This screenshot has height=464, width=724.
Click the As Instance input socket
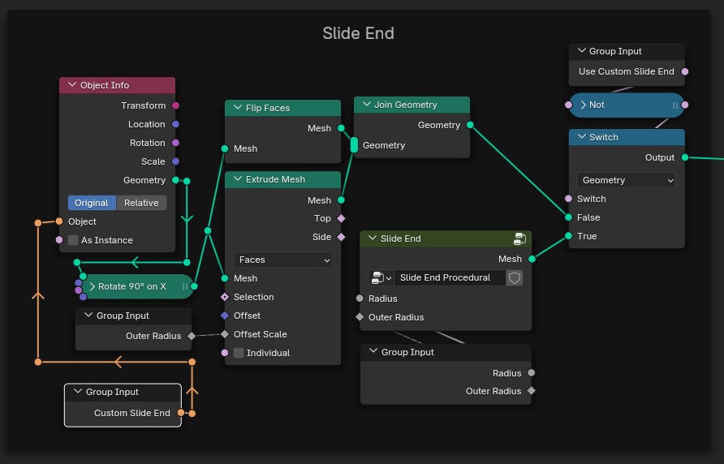[59, 239]
